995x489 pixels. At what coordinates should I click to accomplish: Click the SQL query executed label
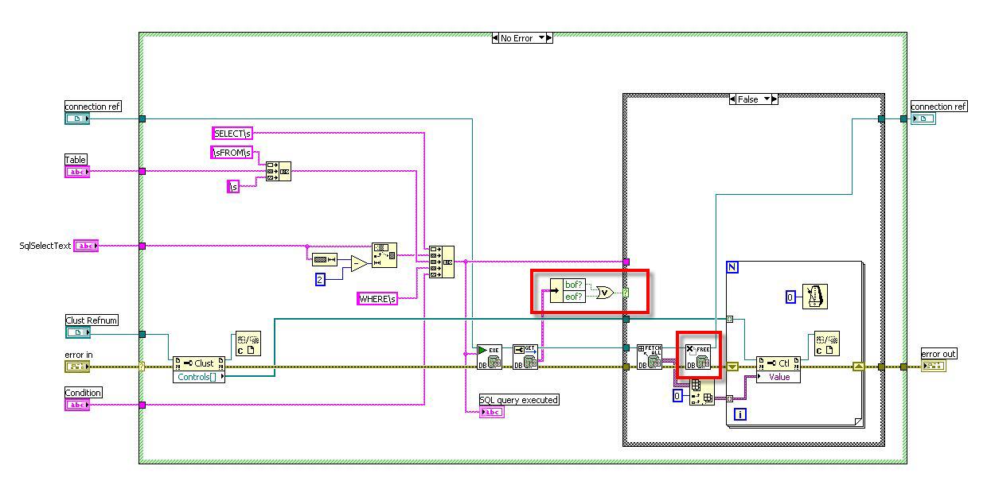pyautogui.click(x=519, y=400)
